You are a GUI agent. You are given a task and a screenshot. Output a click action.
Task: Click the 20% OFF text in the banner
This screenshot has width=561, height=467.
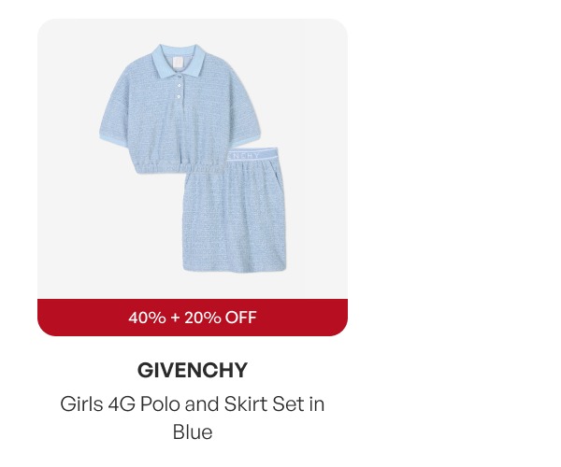click(x=221, y=318)
